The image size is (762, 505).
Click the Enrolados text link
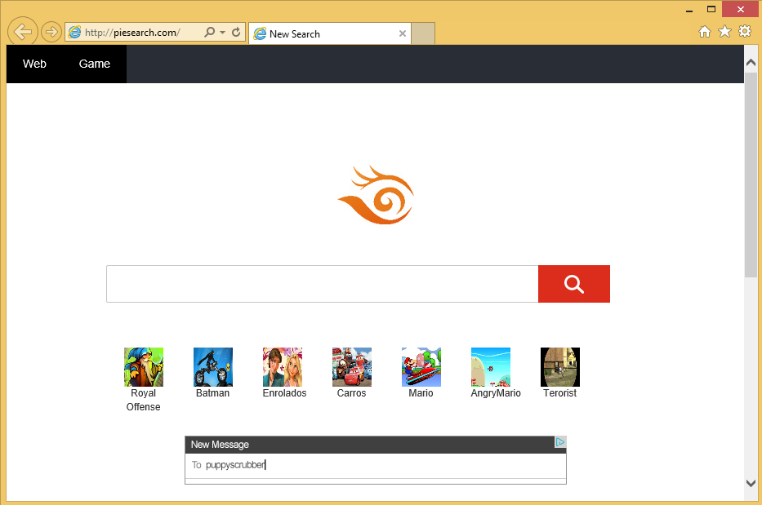[285, 393]
